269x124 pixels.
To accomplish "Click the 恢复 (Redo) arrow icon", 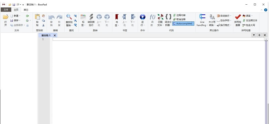I will click(x=59, y=17).
